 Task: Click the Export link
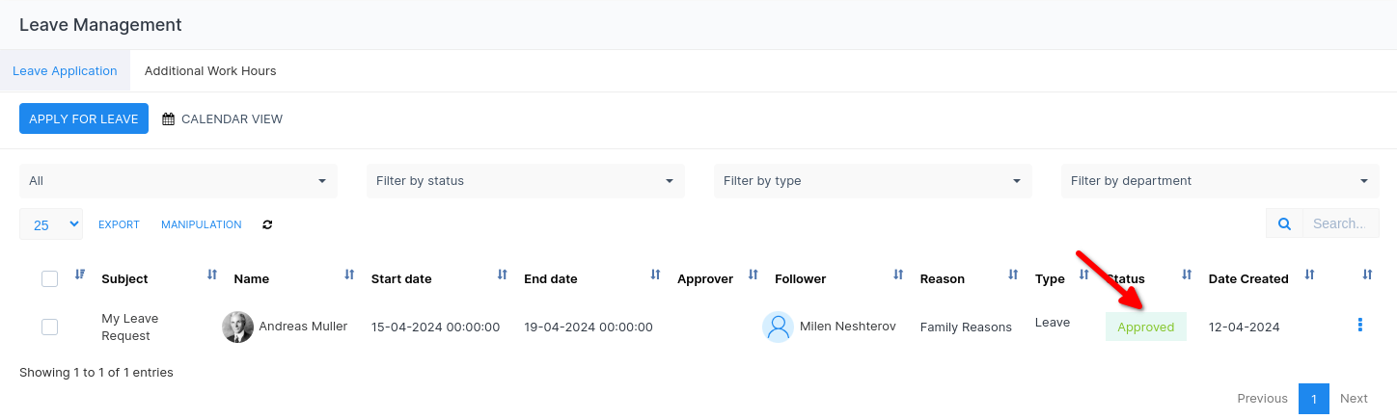tap(119, 224)
